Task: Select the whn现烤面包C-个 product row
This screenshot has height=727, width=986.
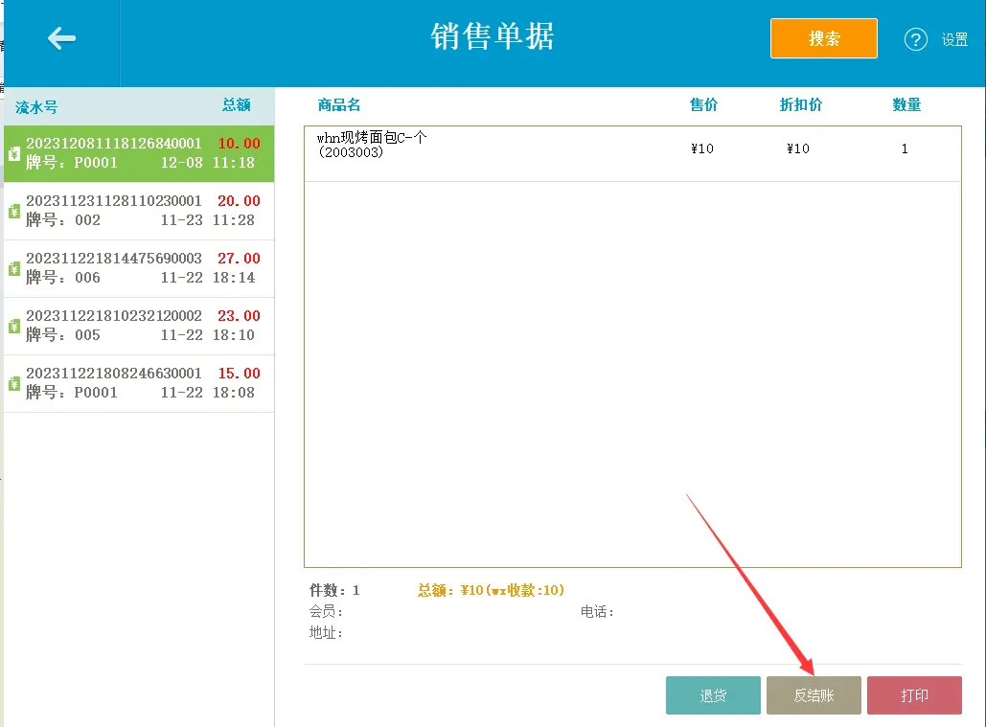Action: [x=632, y=154]
